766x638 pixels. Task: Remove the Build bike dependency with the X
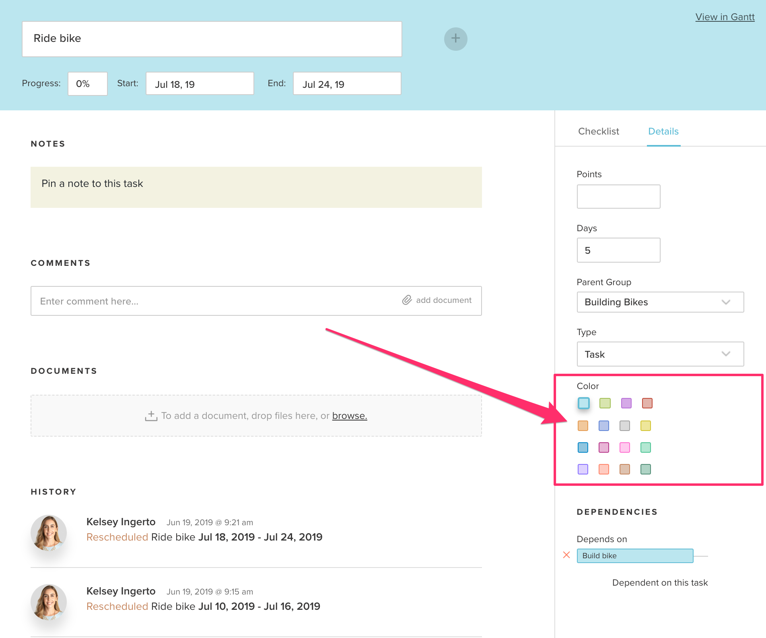[x=567, y=555]
